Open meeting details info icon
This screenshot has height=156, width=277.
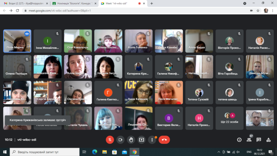point(239,140)
